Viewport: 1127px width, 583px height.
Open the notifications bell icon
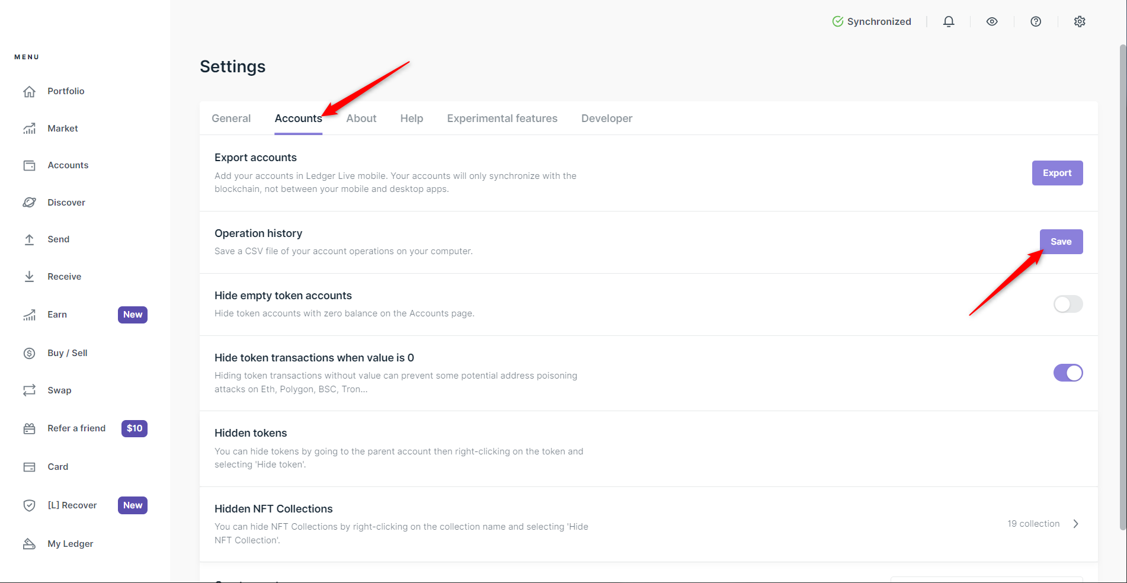click(x=949, y=22)
